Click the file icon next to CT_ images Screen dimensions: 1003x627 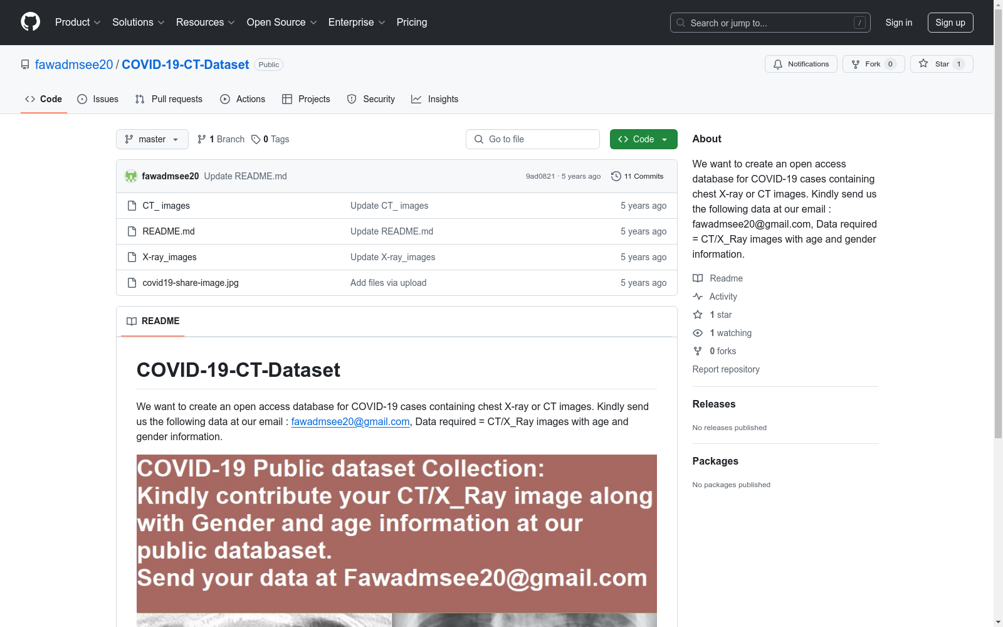point(132,206)
